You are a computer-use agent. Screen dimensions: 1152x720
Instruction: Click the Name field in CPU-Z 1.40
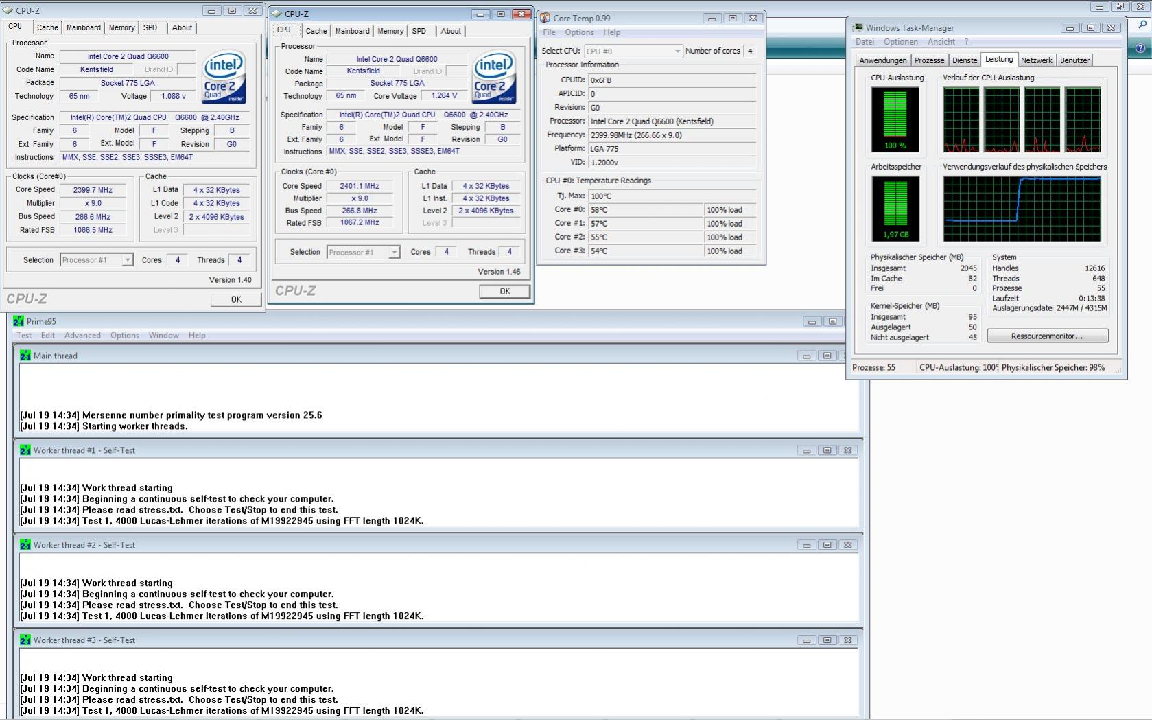coord(128,56)
